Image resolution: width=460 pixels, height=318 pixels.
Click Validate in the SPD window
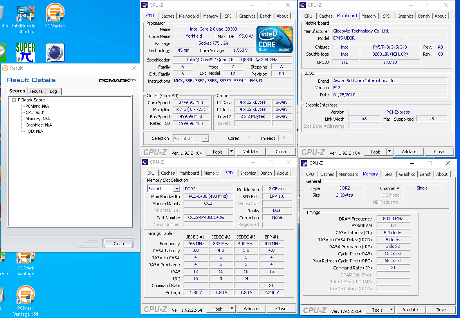click(x=251, y=309)
